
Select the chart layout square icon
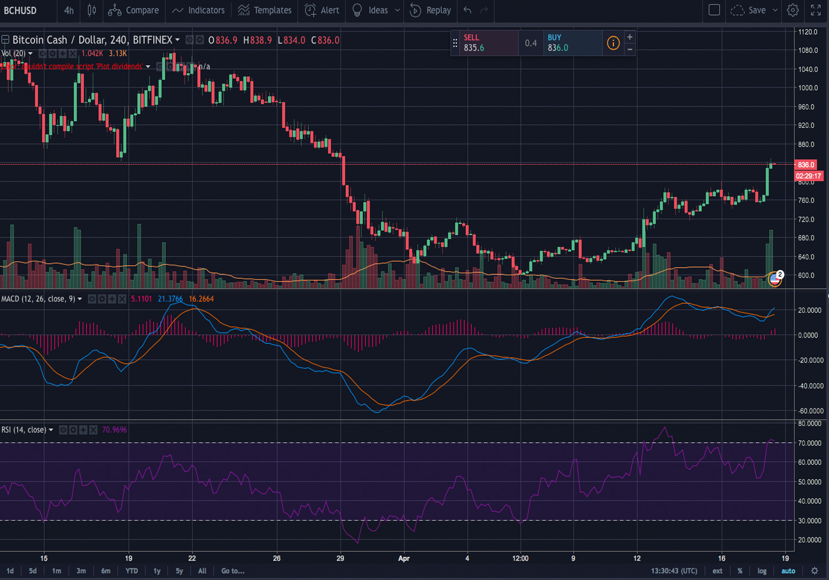click(714, 10)
